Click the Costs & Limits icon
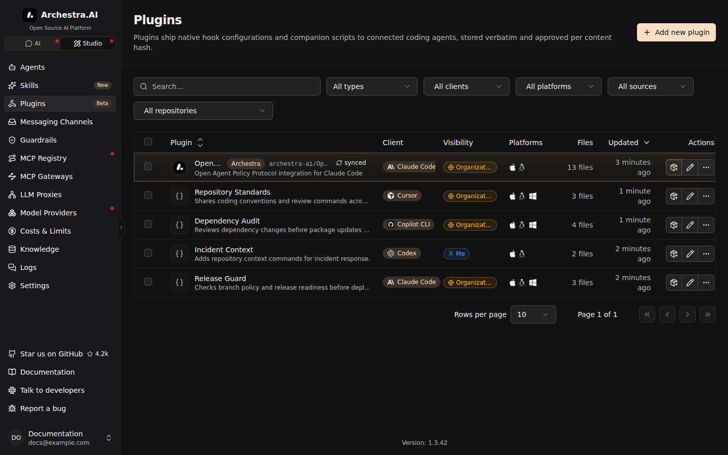This screenshot has height=455, width=728. (12, 231)
